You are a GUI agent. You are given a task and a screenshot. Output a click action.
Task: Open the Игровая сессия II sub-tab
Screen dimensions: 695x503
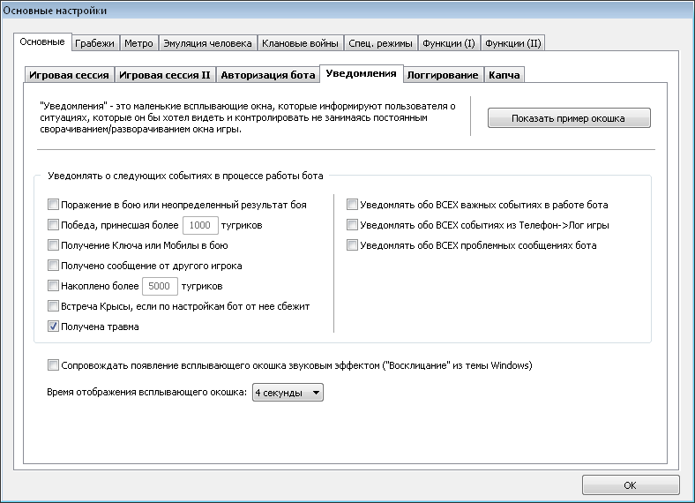tap(165, 75)
